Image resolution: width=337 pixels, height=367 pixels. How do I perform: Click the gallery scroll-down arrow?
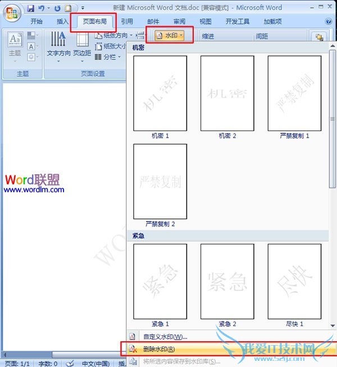(x=333, y=326)
